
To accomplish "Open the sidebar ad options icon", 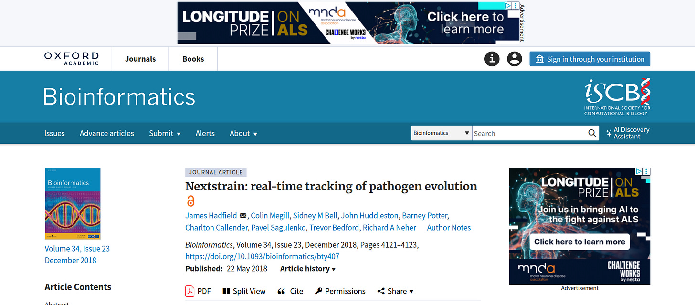I will point(646,171).
